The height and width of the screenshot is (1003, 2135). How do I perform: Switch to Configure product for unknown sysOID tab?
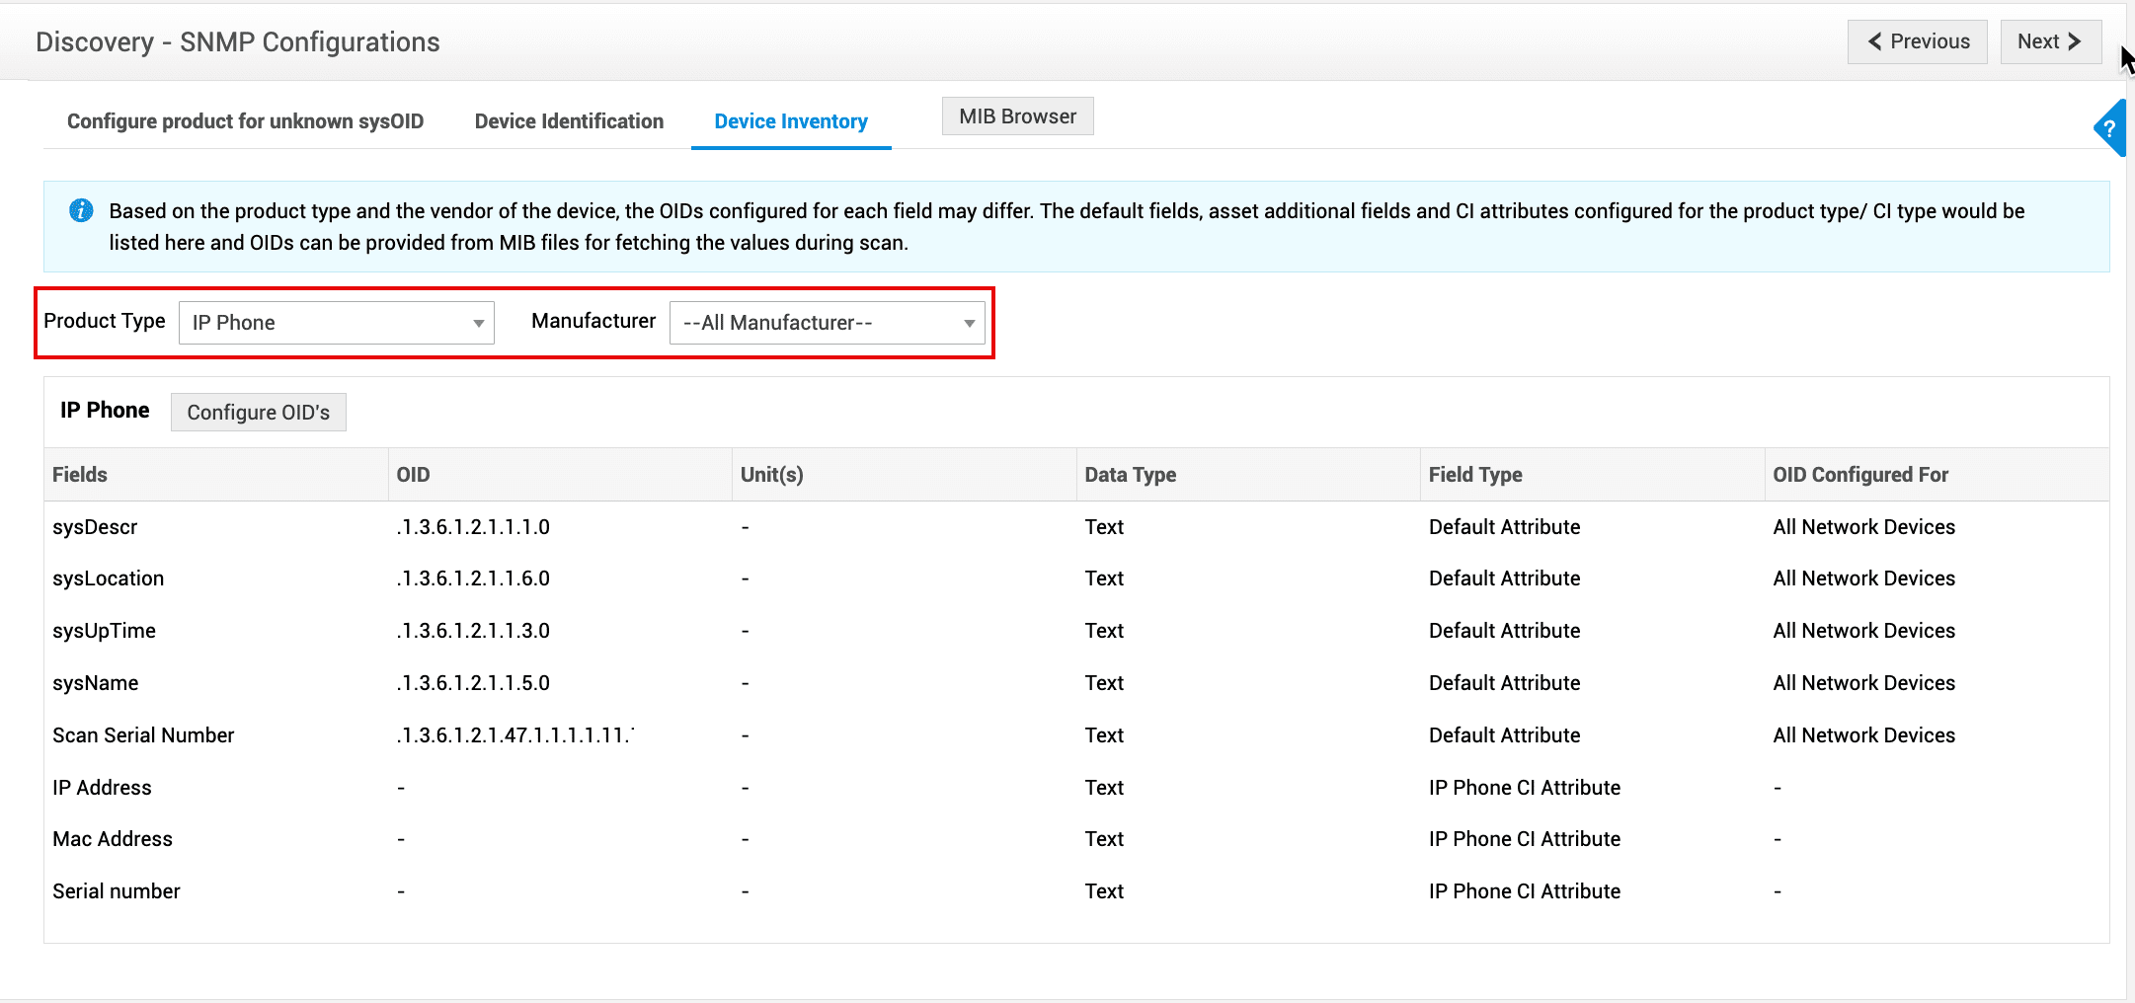245,121
